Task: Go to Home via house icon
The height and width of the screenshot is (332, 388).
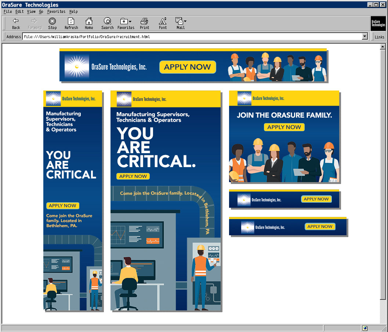Action: (x=89, y=21)
